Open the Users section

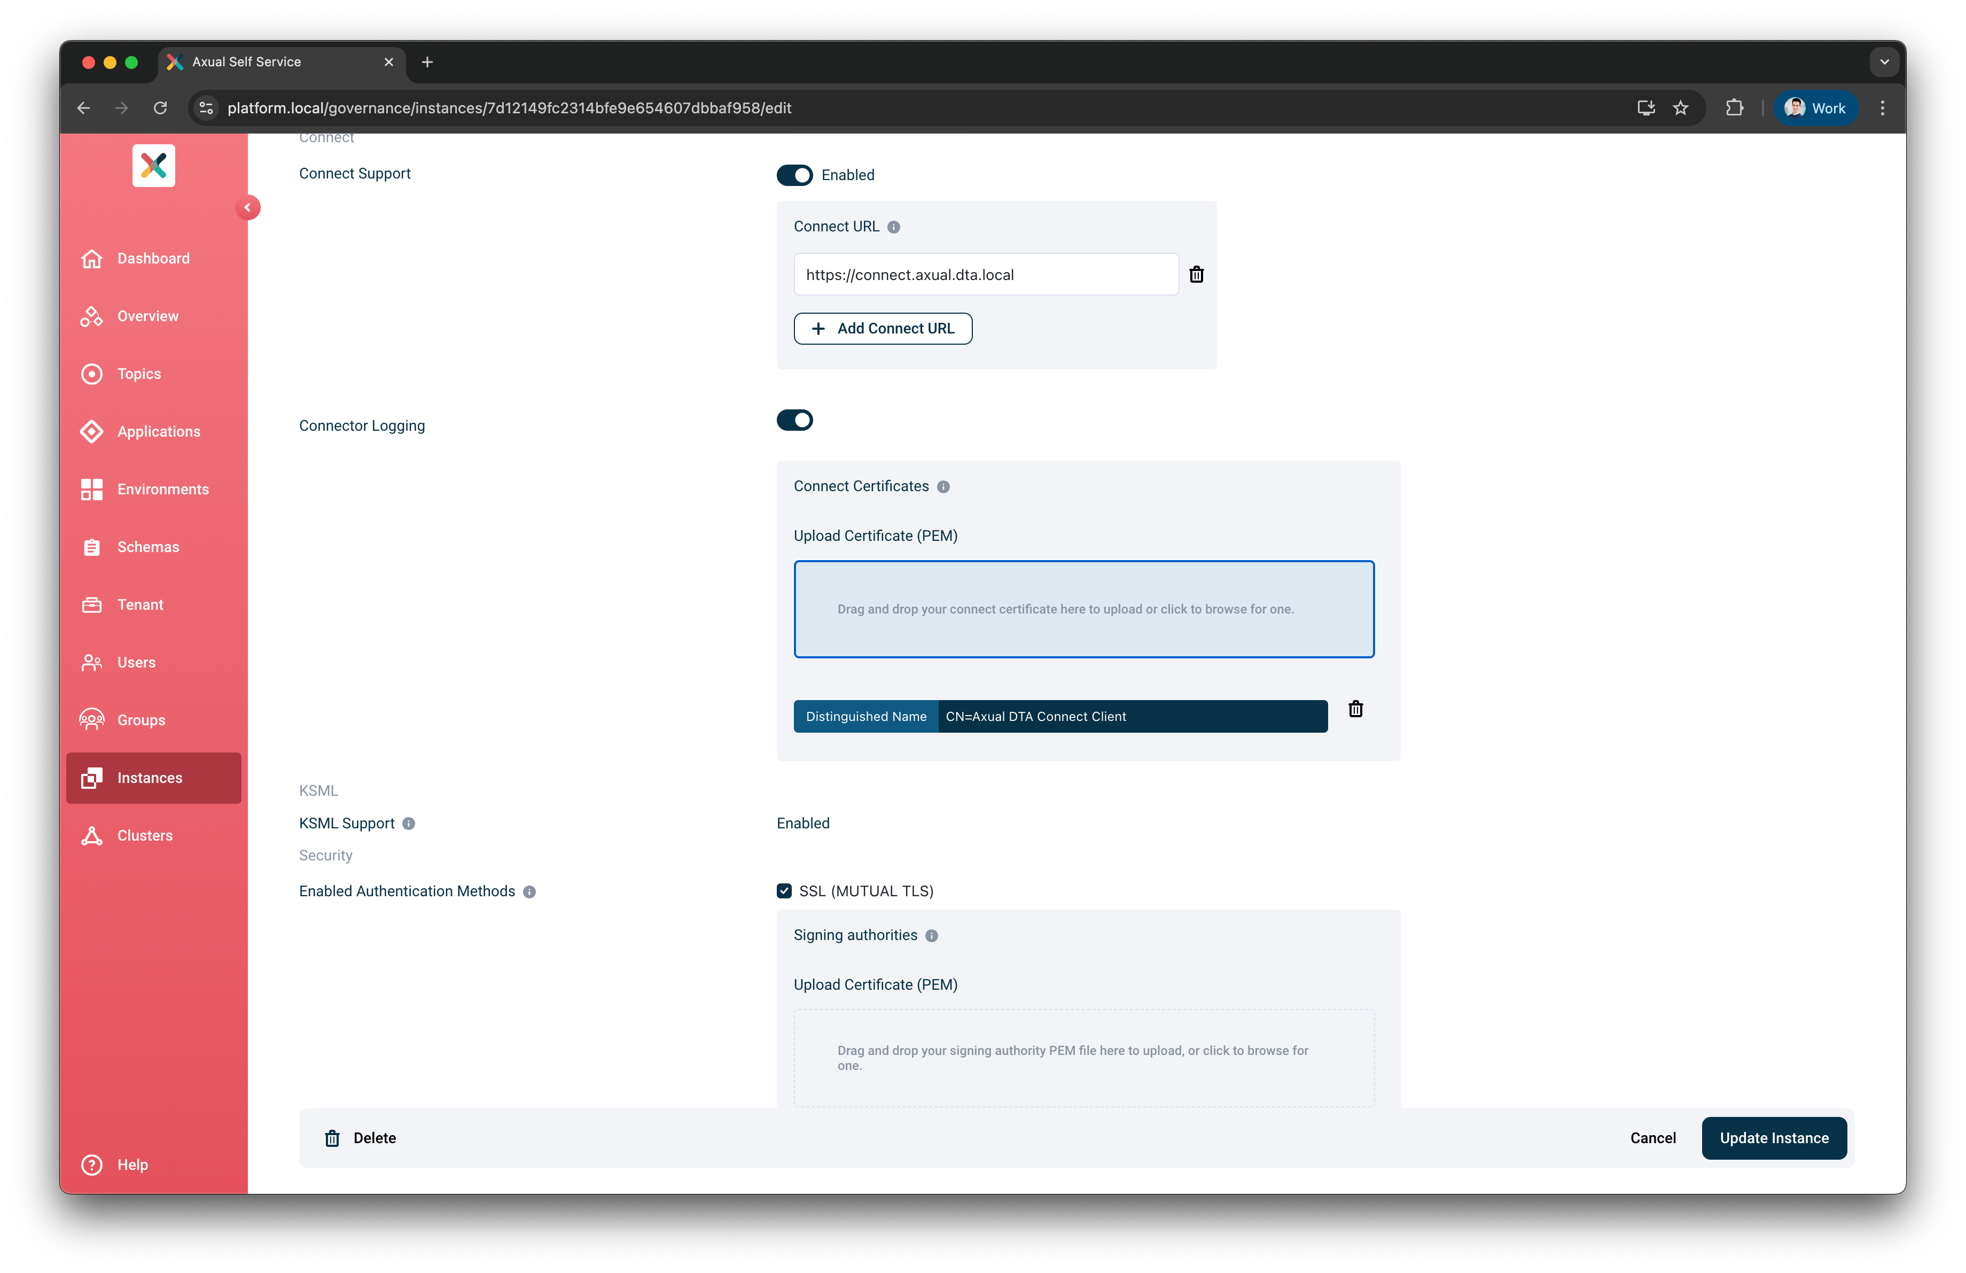(136, 662)
